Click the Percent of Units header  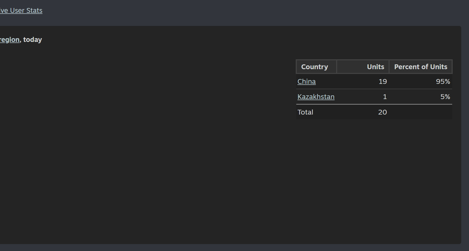click(420, 67)
